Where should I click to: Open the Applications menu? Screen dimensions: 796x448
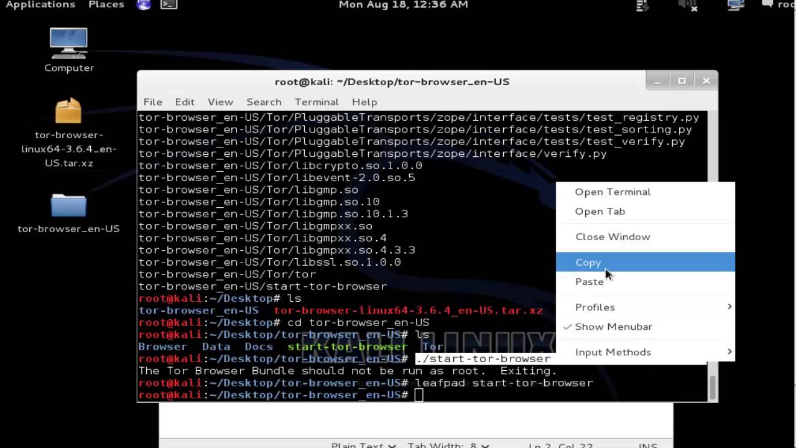[40, 5]
